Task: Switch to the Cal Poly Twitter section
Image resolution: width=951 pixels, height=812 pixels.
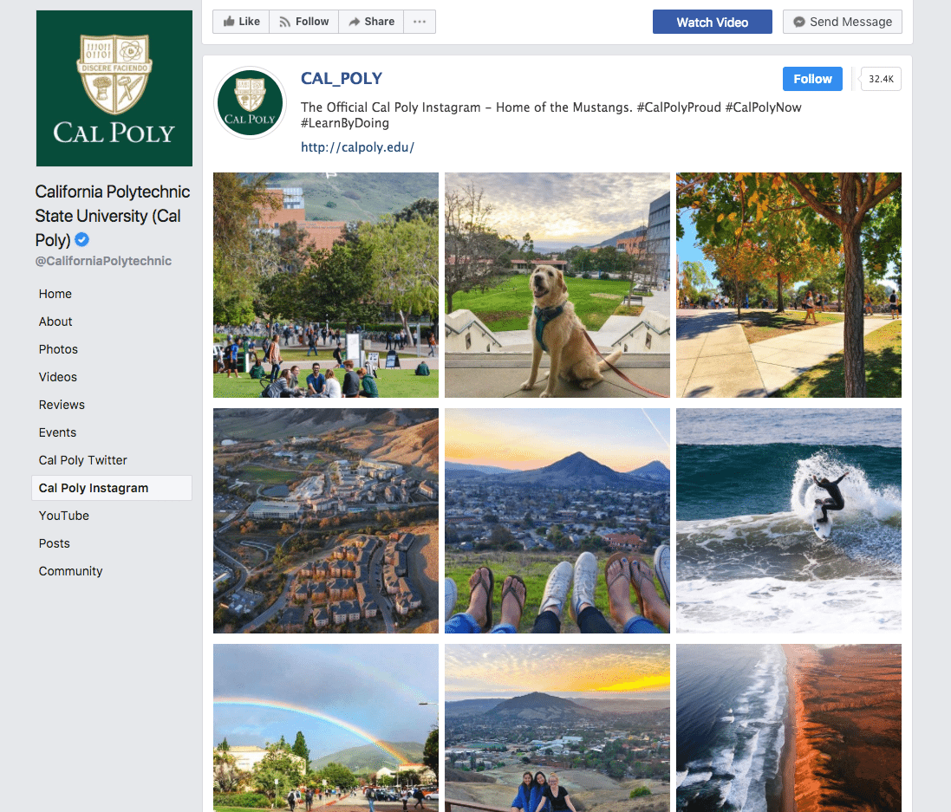Action: click(82, 460)
